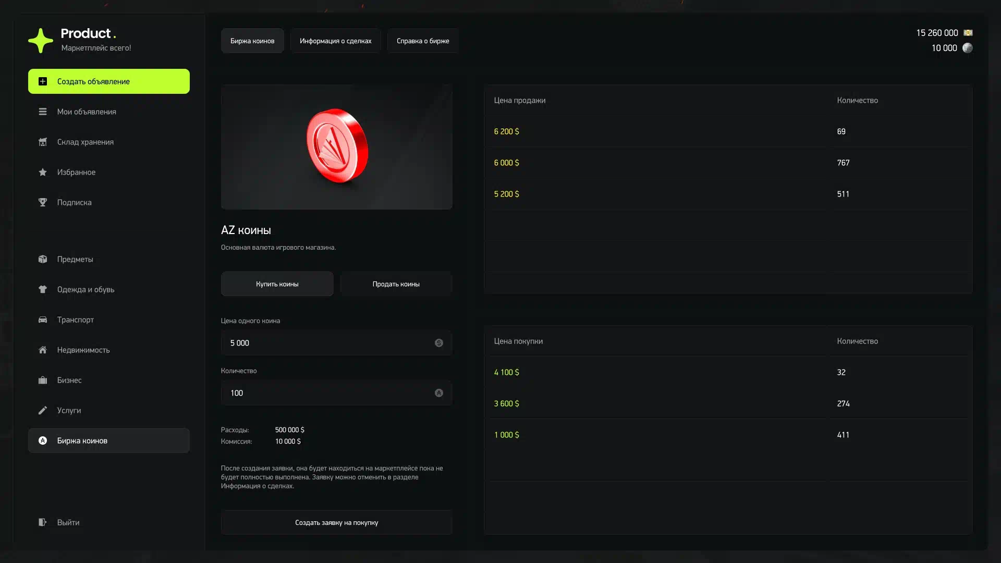This screenshot has width=1001, height=563.
Task: Open the Подписка section
Action: tap(109, 202)
